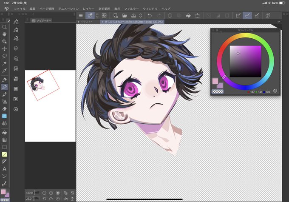
Task: Open the Layer Property palette icon
Action: (x=16, y=59)
